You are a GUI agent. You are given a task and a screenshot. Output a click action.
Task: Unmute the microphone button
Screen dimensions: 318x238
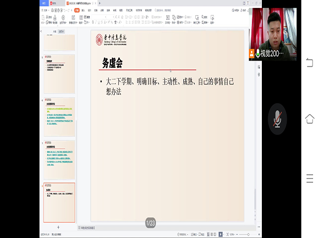[277, 119]
